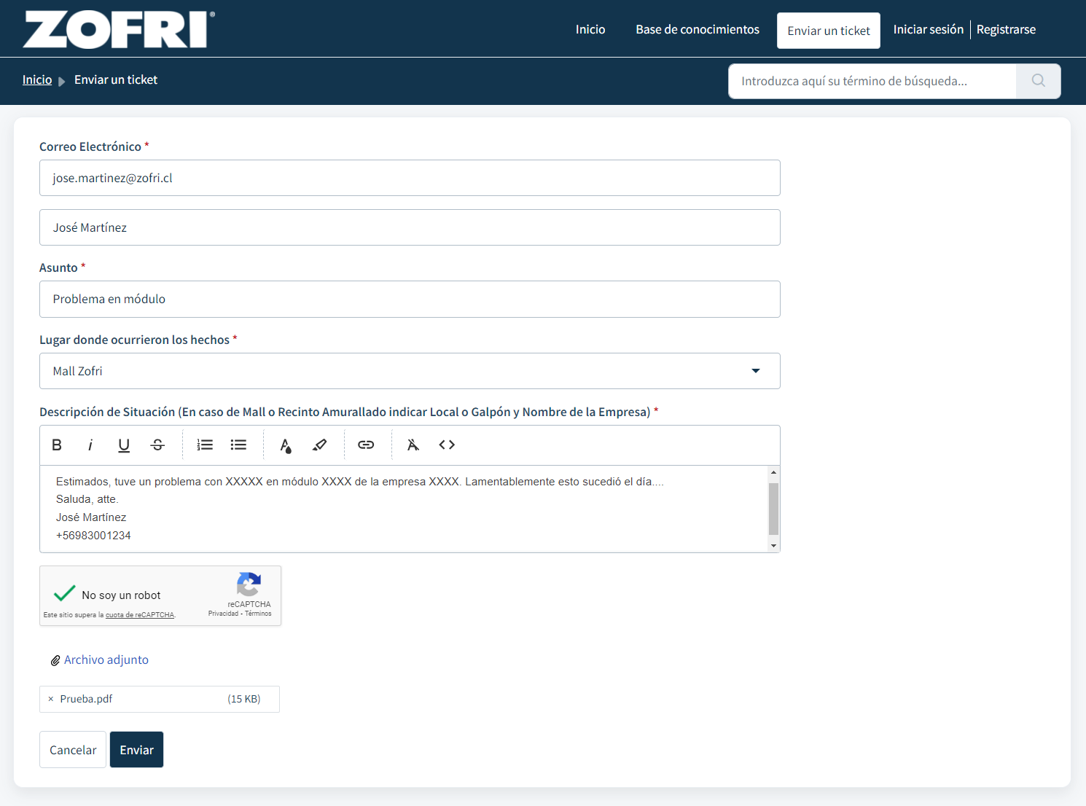1086x806 pixels.
Task: Open Iniciar sesión
Action: 929,29
